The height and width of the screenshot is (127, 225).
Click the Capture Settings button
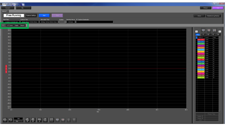[31, 15]
